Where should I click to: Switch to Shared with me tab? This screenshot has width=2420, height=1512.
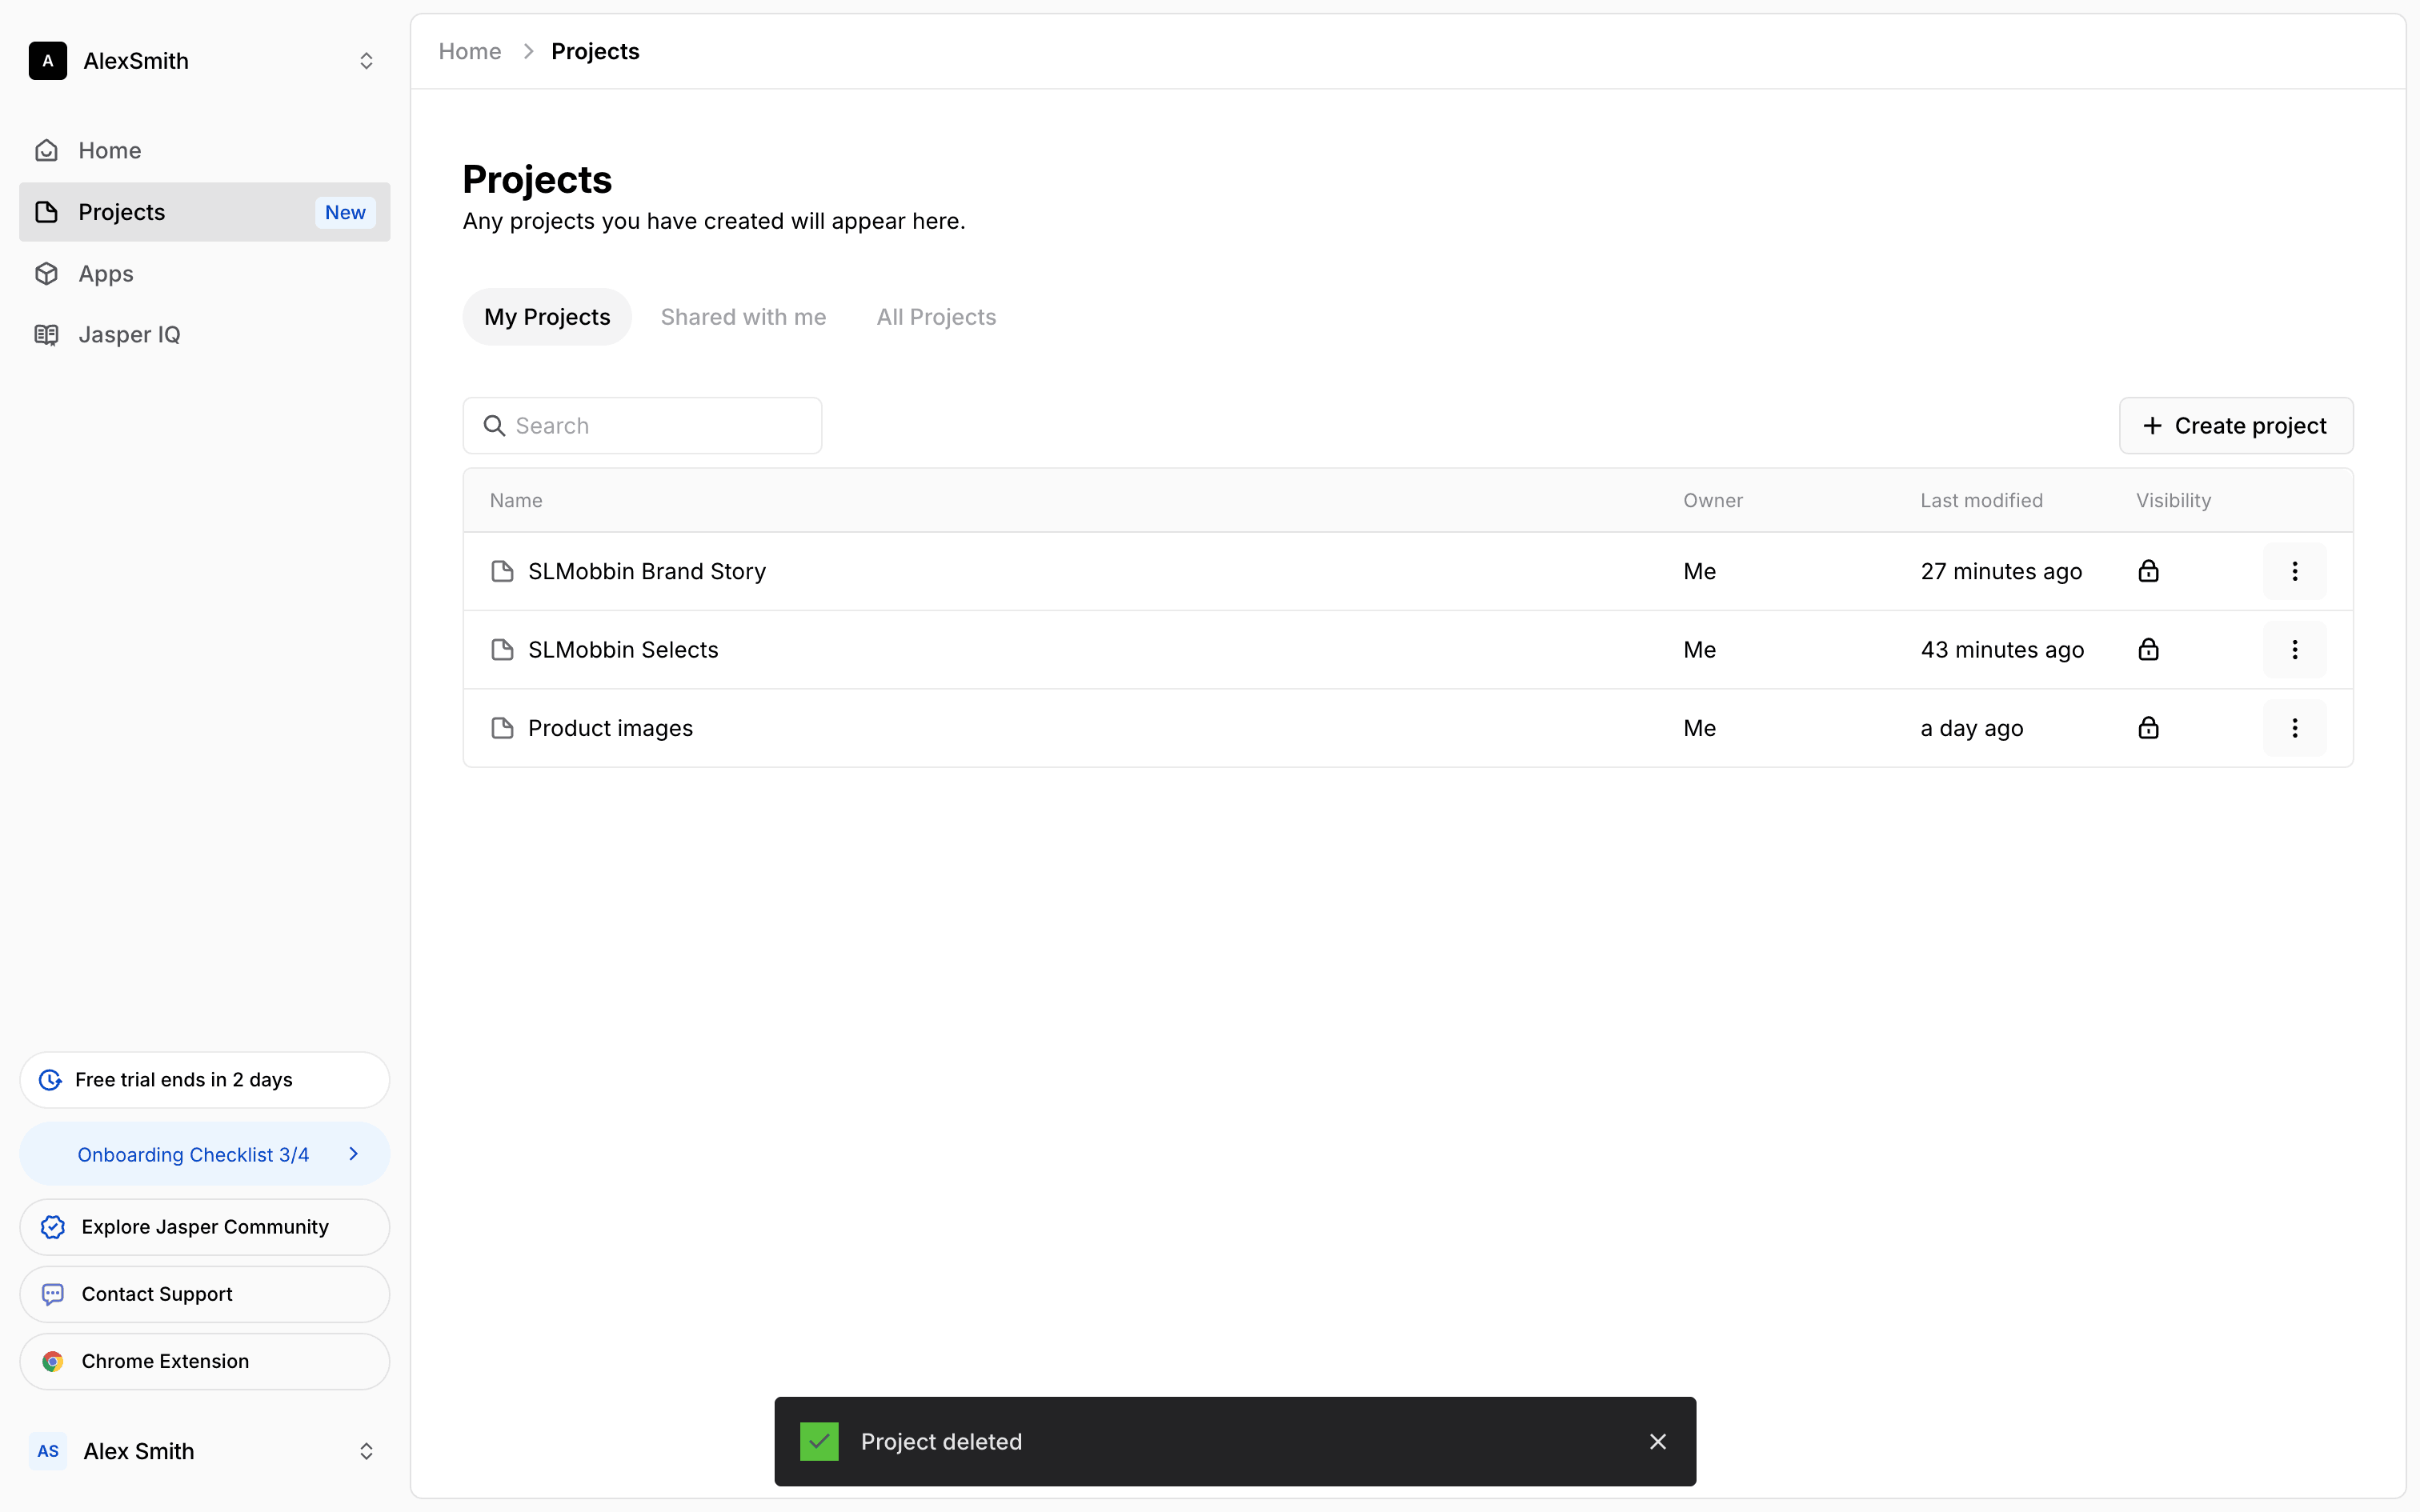coord(743,317)
